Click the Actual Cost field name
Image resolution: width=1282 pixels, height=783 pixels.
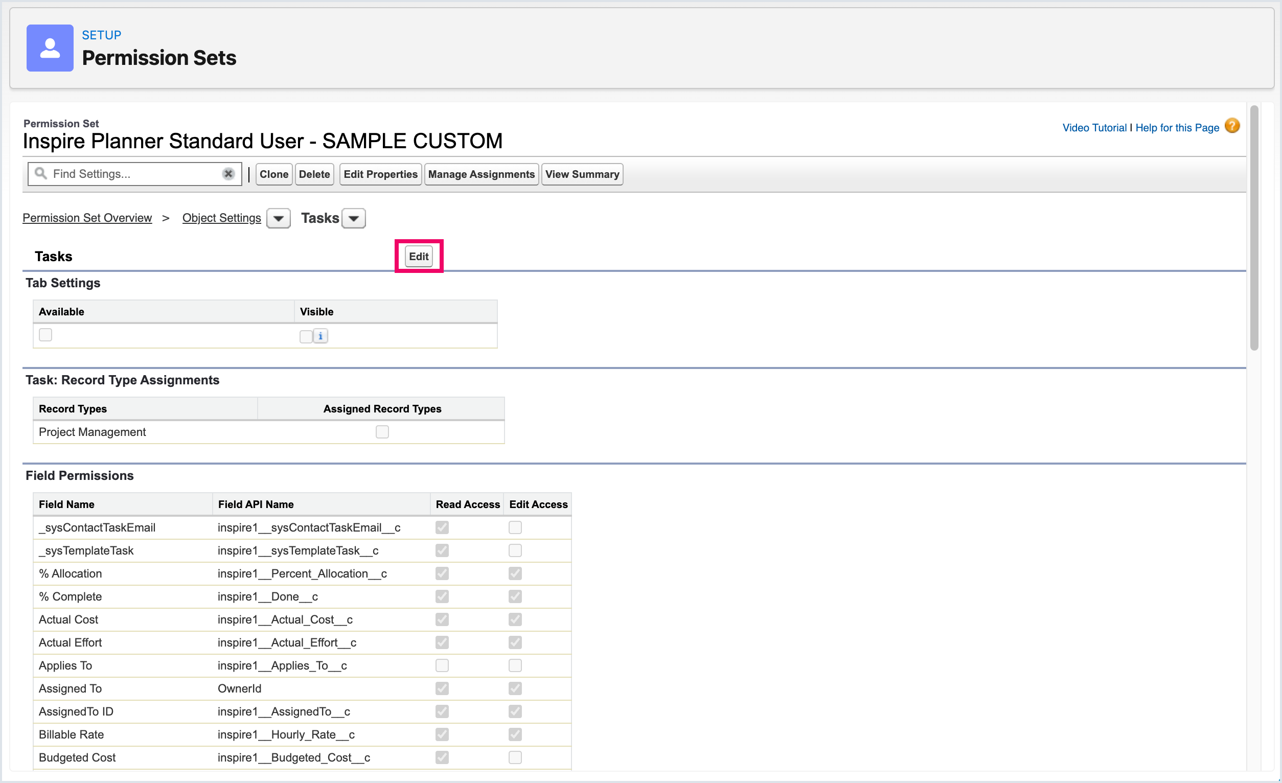(x=68, y=619)
